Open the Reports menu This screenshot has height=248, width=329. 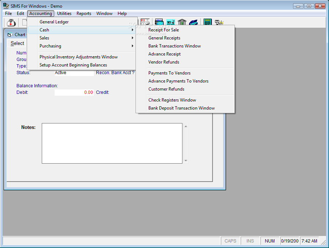click(84, 14)
